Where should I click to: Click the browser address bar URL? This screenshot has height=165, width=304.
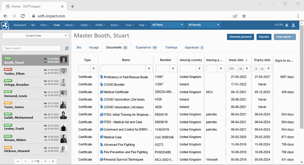51,16
